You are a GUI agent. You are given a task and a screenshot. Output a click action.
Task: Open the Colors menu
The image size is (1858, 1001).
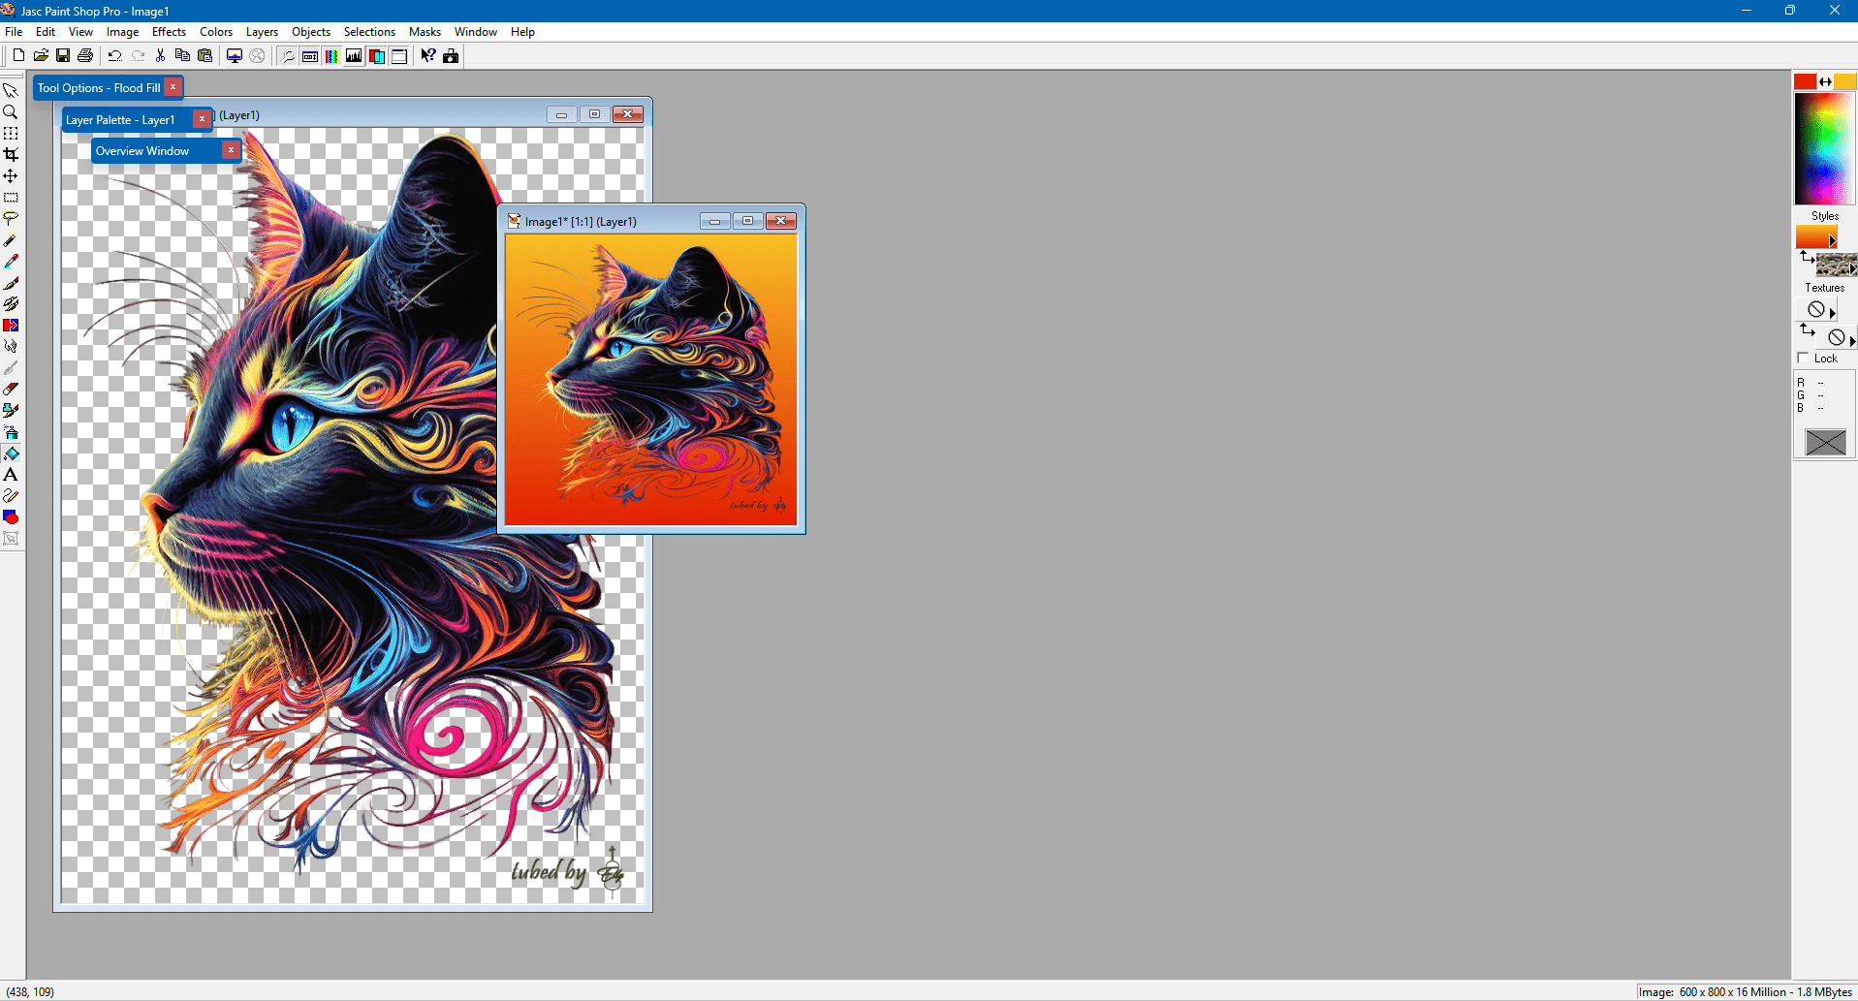[216, 32]
